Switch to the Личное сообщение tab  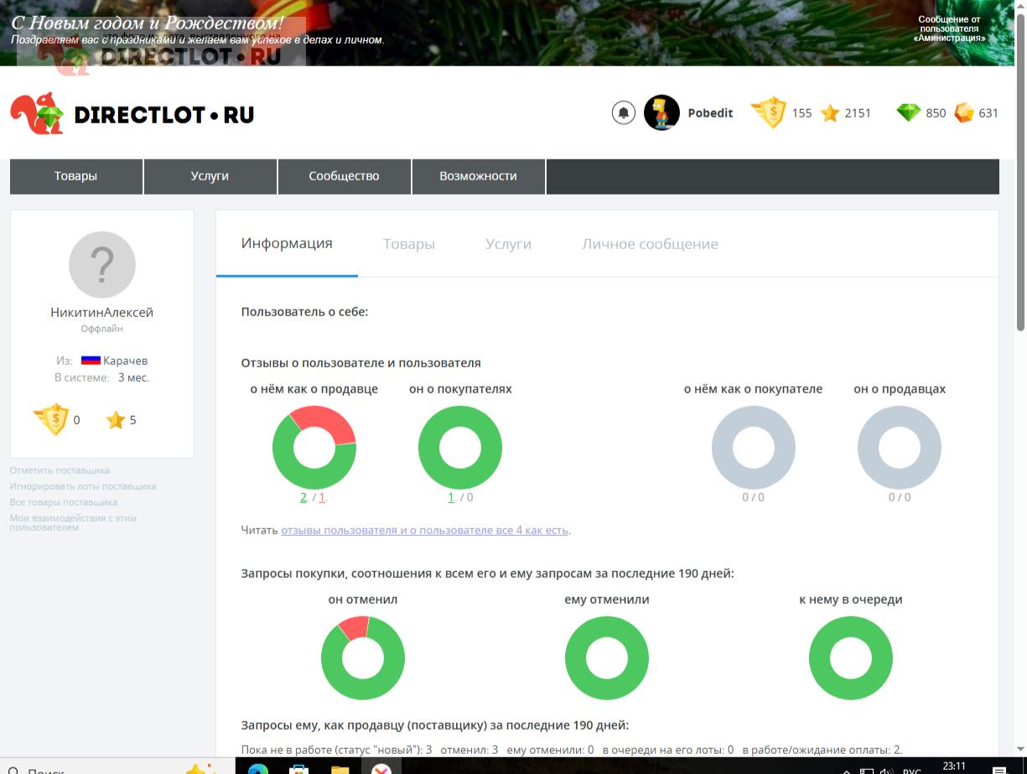650,244
